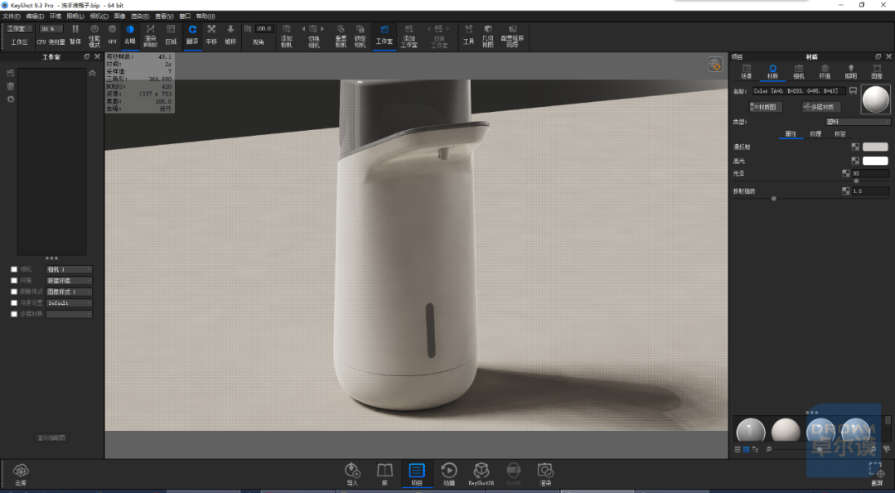The image size is (895, 493).
Task: Select 翻滚 tumble camera tool
Action: 192,36
